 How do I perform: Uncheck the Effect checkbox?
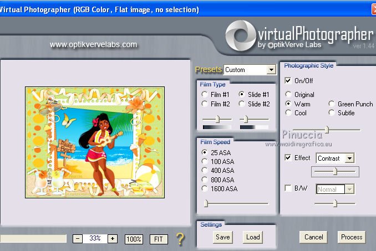click(288, 157)
